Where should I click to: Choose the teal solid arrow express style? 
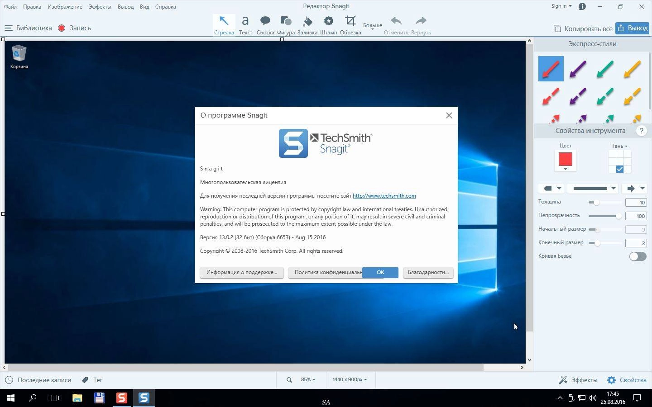pos(605,69)
